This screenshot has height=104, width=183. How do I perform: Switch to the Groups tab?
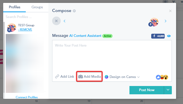point(37,7)
